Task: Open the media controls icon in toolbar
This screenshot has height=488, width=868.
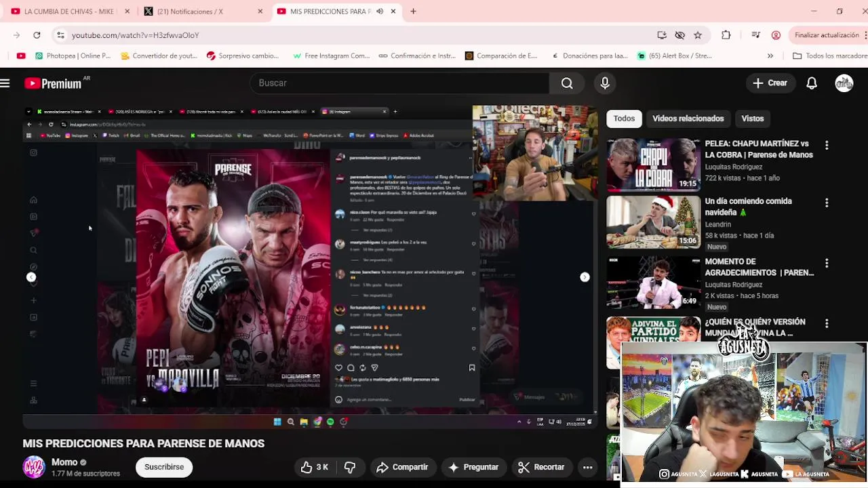Action: click(x=755, y=35)
